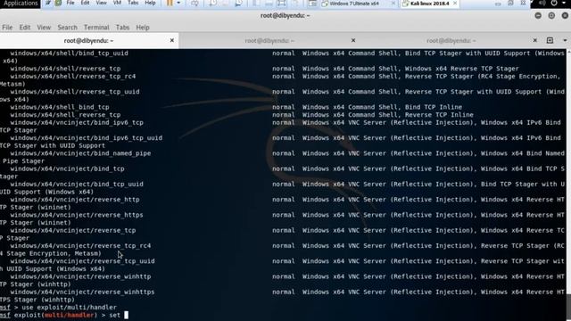Open the Terminal menu
The width and height of the screenshot is (571, 321).
(x=96, y=28)
